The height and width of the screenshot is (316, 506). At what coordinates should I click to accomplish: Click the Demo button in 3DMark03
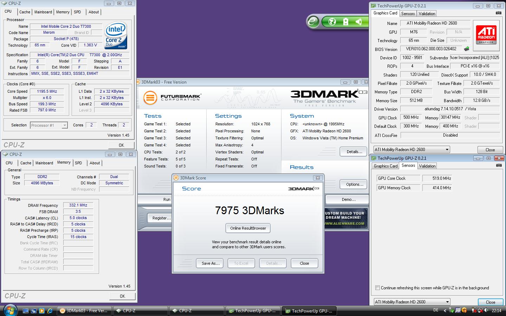[347, 199]
